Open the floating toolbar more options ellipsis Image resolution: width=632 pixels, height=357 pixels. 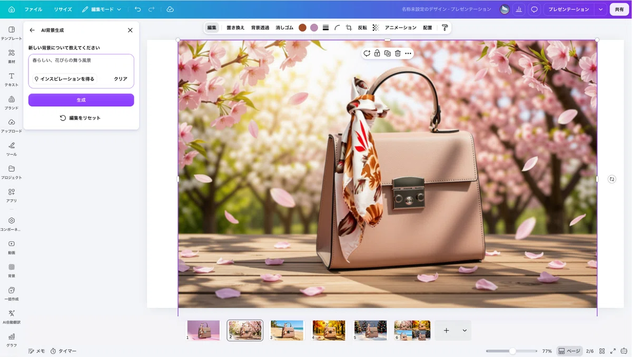[x=408, y=53]
